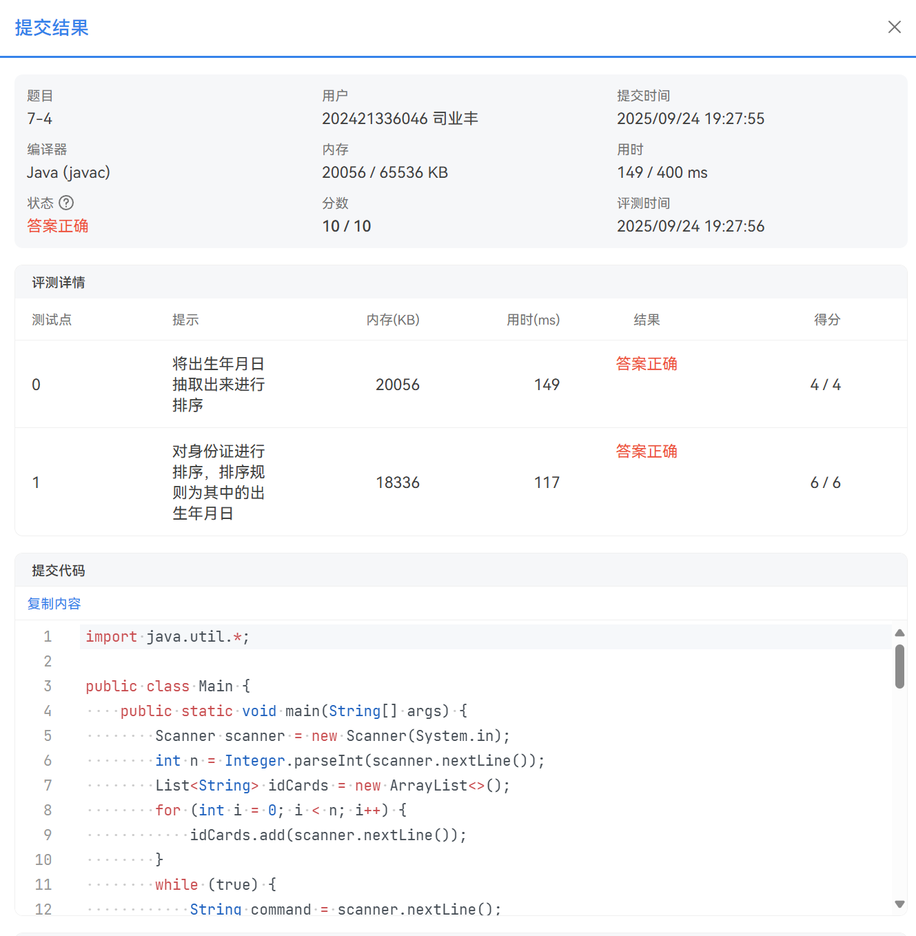Click code line 7 List<String> idCards

[x=332, y=786]
